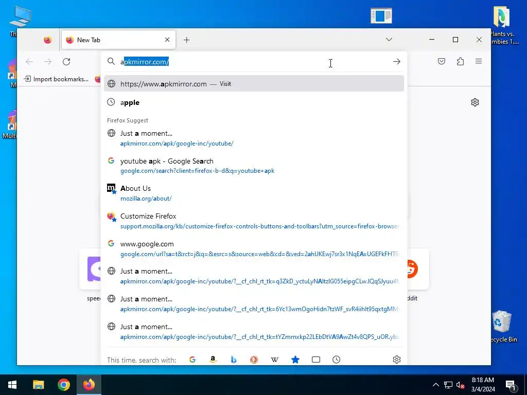Open the Extensions puzzle icon

coord(460,61)
